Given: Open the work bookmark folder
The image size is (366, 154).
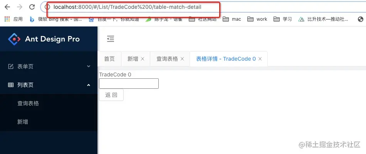Looking at the screenshot, I should 257,19.
